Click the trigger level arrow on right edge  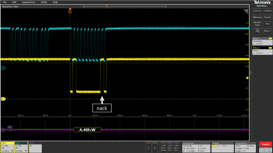click(x=247, y=78)
